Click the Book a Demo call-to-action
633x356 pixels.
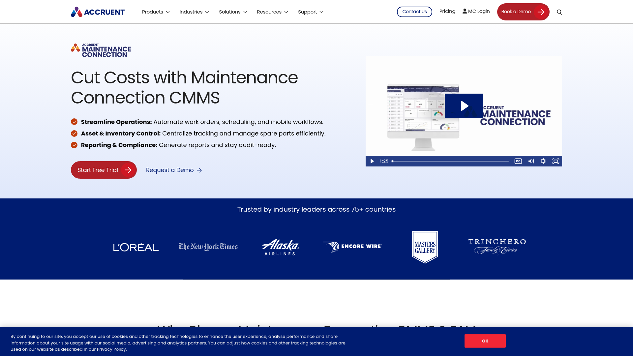click(523, 12)
